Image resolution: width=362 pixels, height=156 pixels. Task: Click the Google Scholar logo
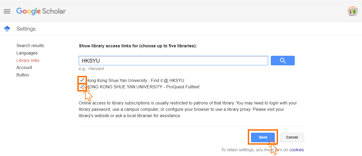[41, 11]
